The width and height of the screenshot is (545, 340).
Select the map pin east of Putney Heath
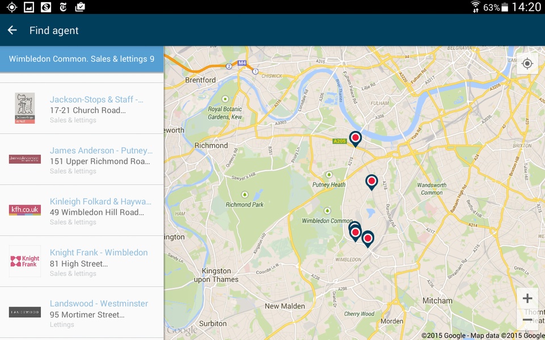pyautogui.click(x=371, y=182)
